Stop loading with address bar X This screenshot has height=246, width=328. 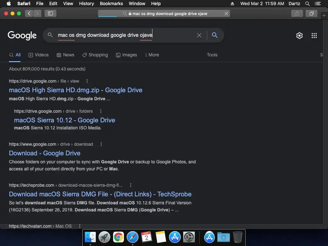click(226, 13)
